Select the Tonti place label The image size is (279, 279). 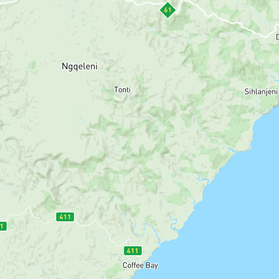pos(122,90)
